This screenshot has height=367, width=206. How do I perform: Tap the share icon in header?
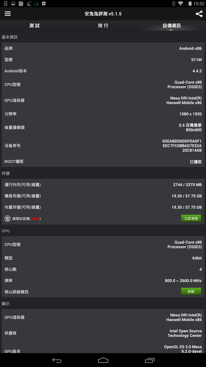pyautogui.click(x=199, y=14)
